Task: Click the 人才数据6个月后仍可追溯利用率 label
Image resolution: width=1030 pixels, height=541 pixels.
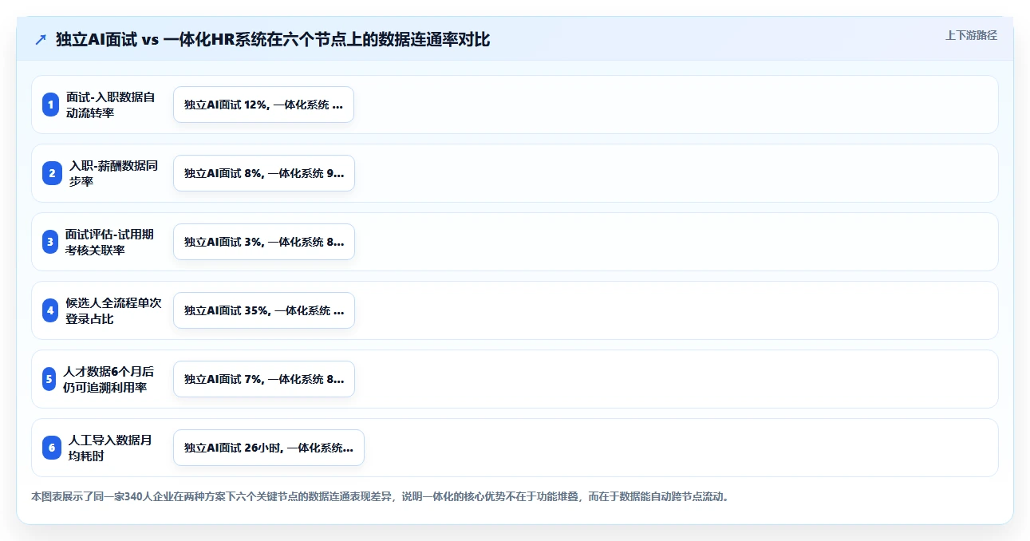Action: point(109,379)
